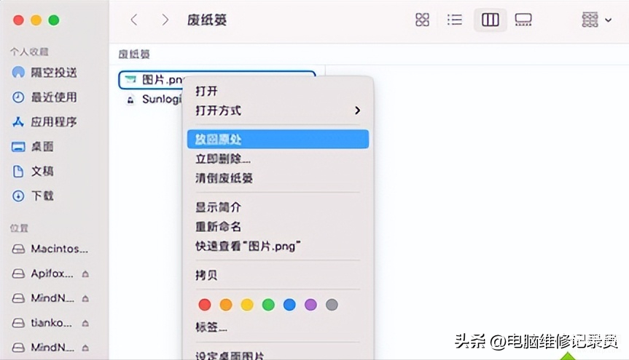Screen dimensions: 629x360
Task: Apply the purple tag color
Action: tap(311, 305)
